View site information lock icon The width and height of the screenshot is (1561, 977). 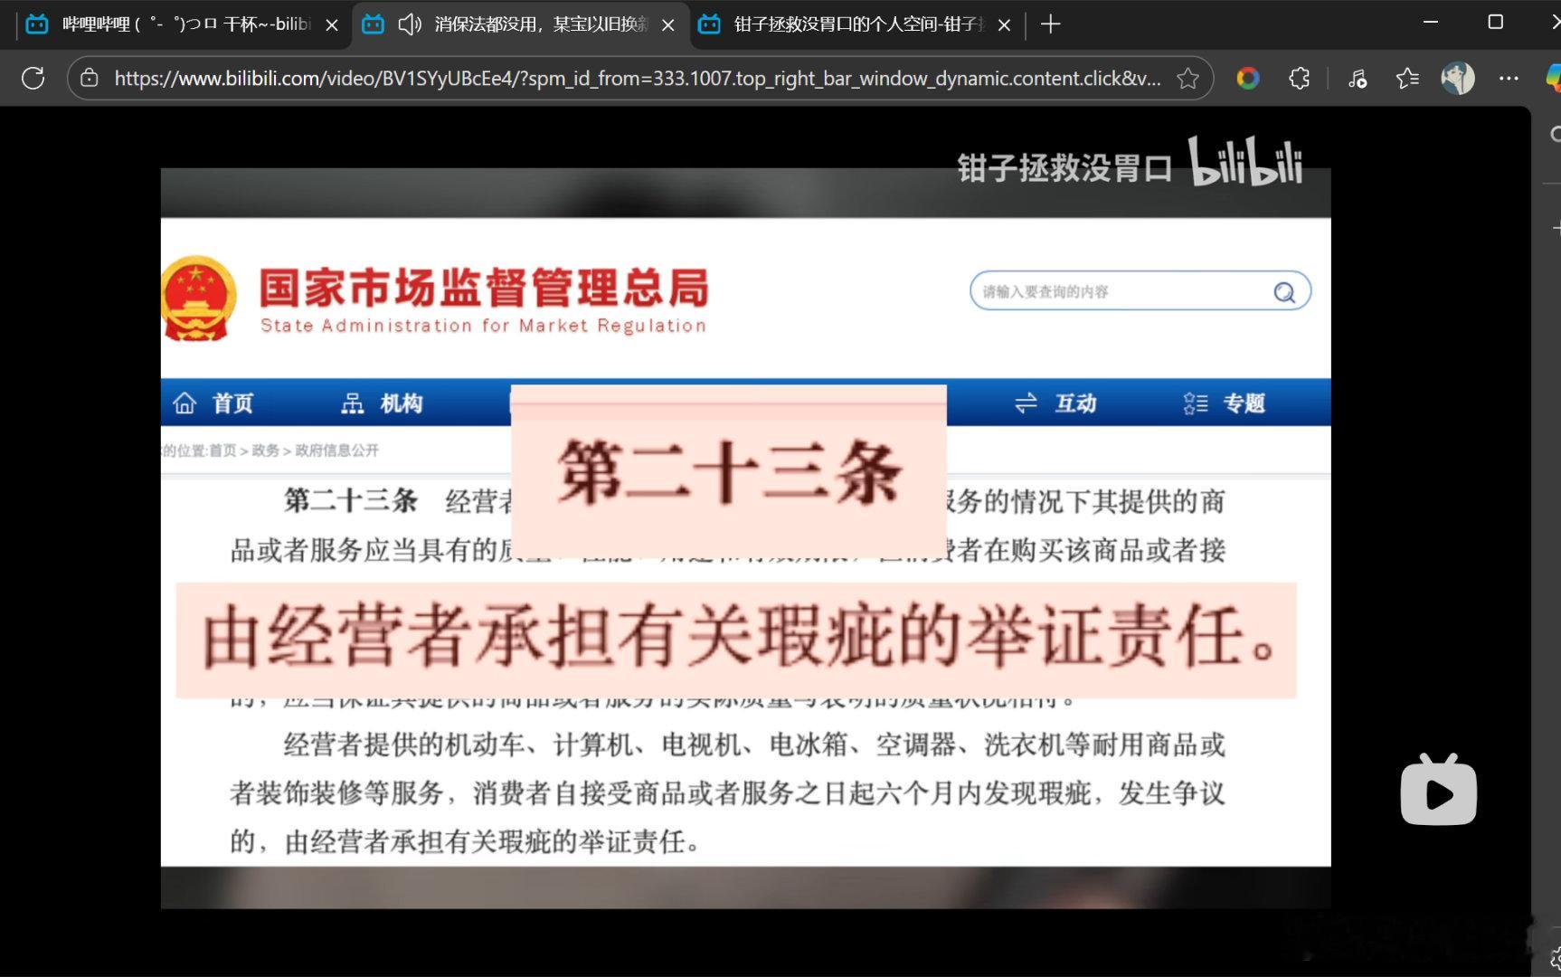pos(90,79)
